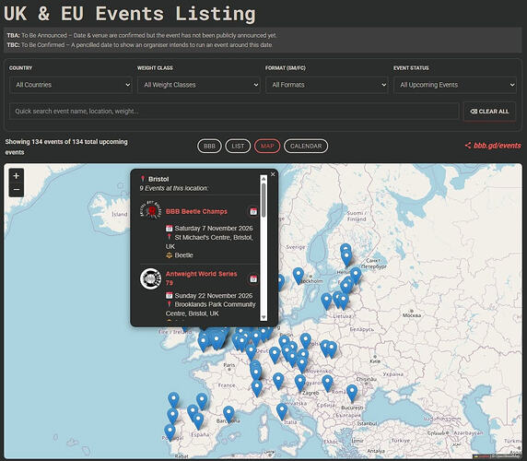Open the Weight Class dropdown
This screenshot has width=527, height=461.
(x=199, y=85)
